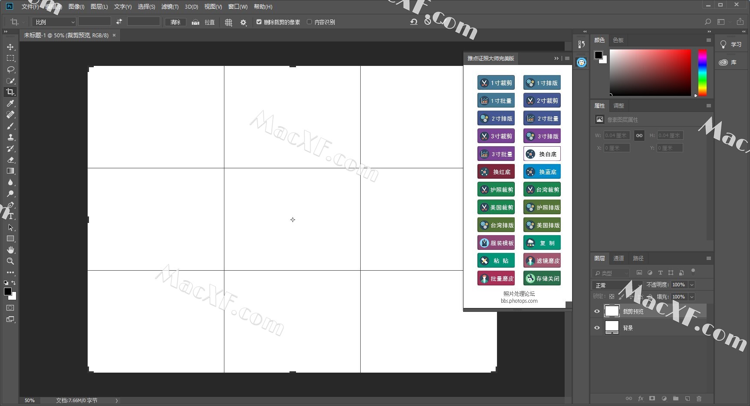Image resolution: width=750 pixels, height=406 pixels.
Task: Select the Spot Healing Brush tool
Action: click(x=10, y=115)
